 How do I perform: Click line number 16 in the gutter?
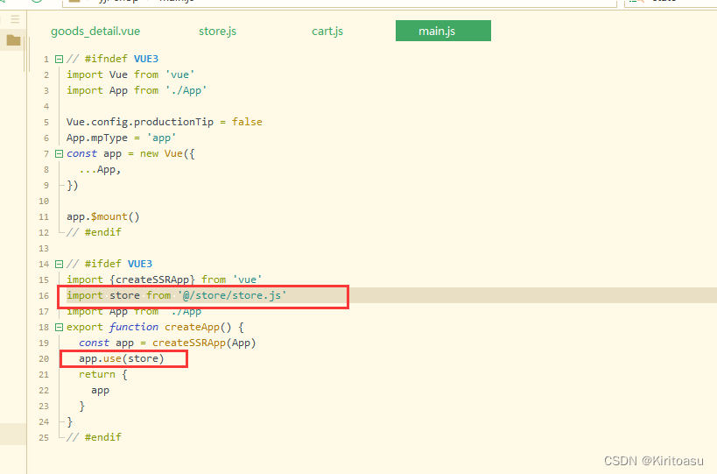(44, 295)
